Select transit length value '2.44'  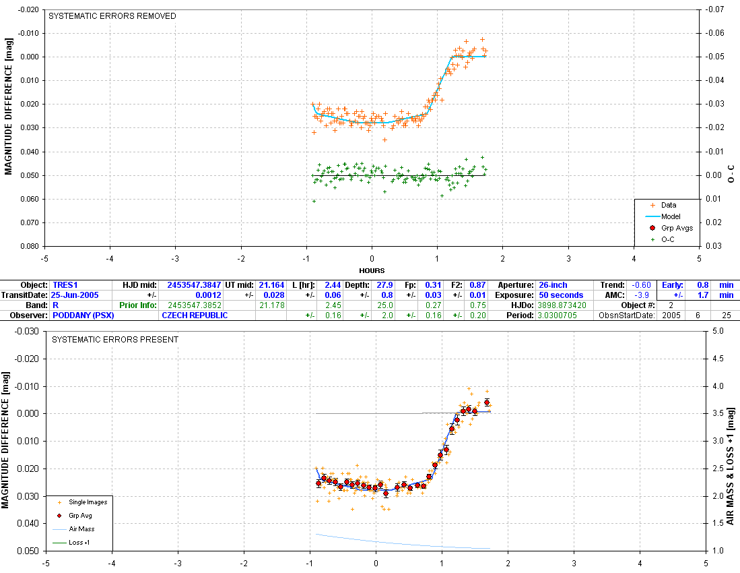point(333,285)
